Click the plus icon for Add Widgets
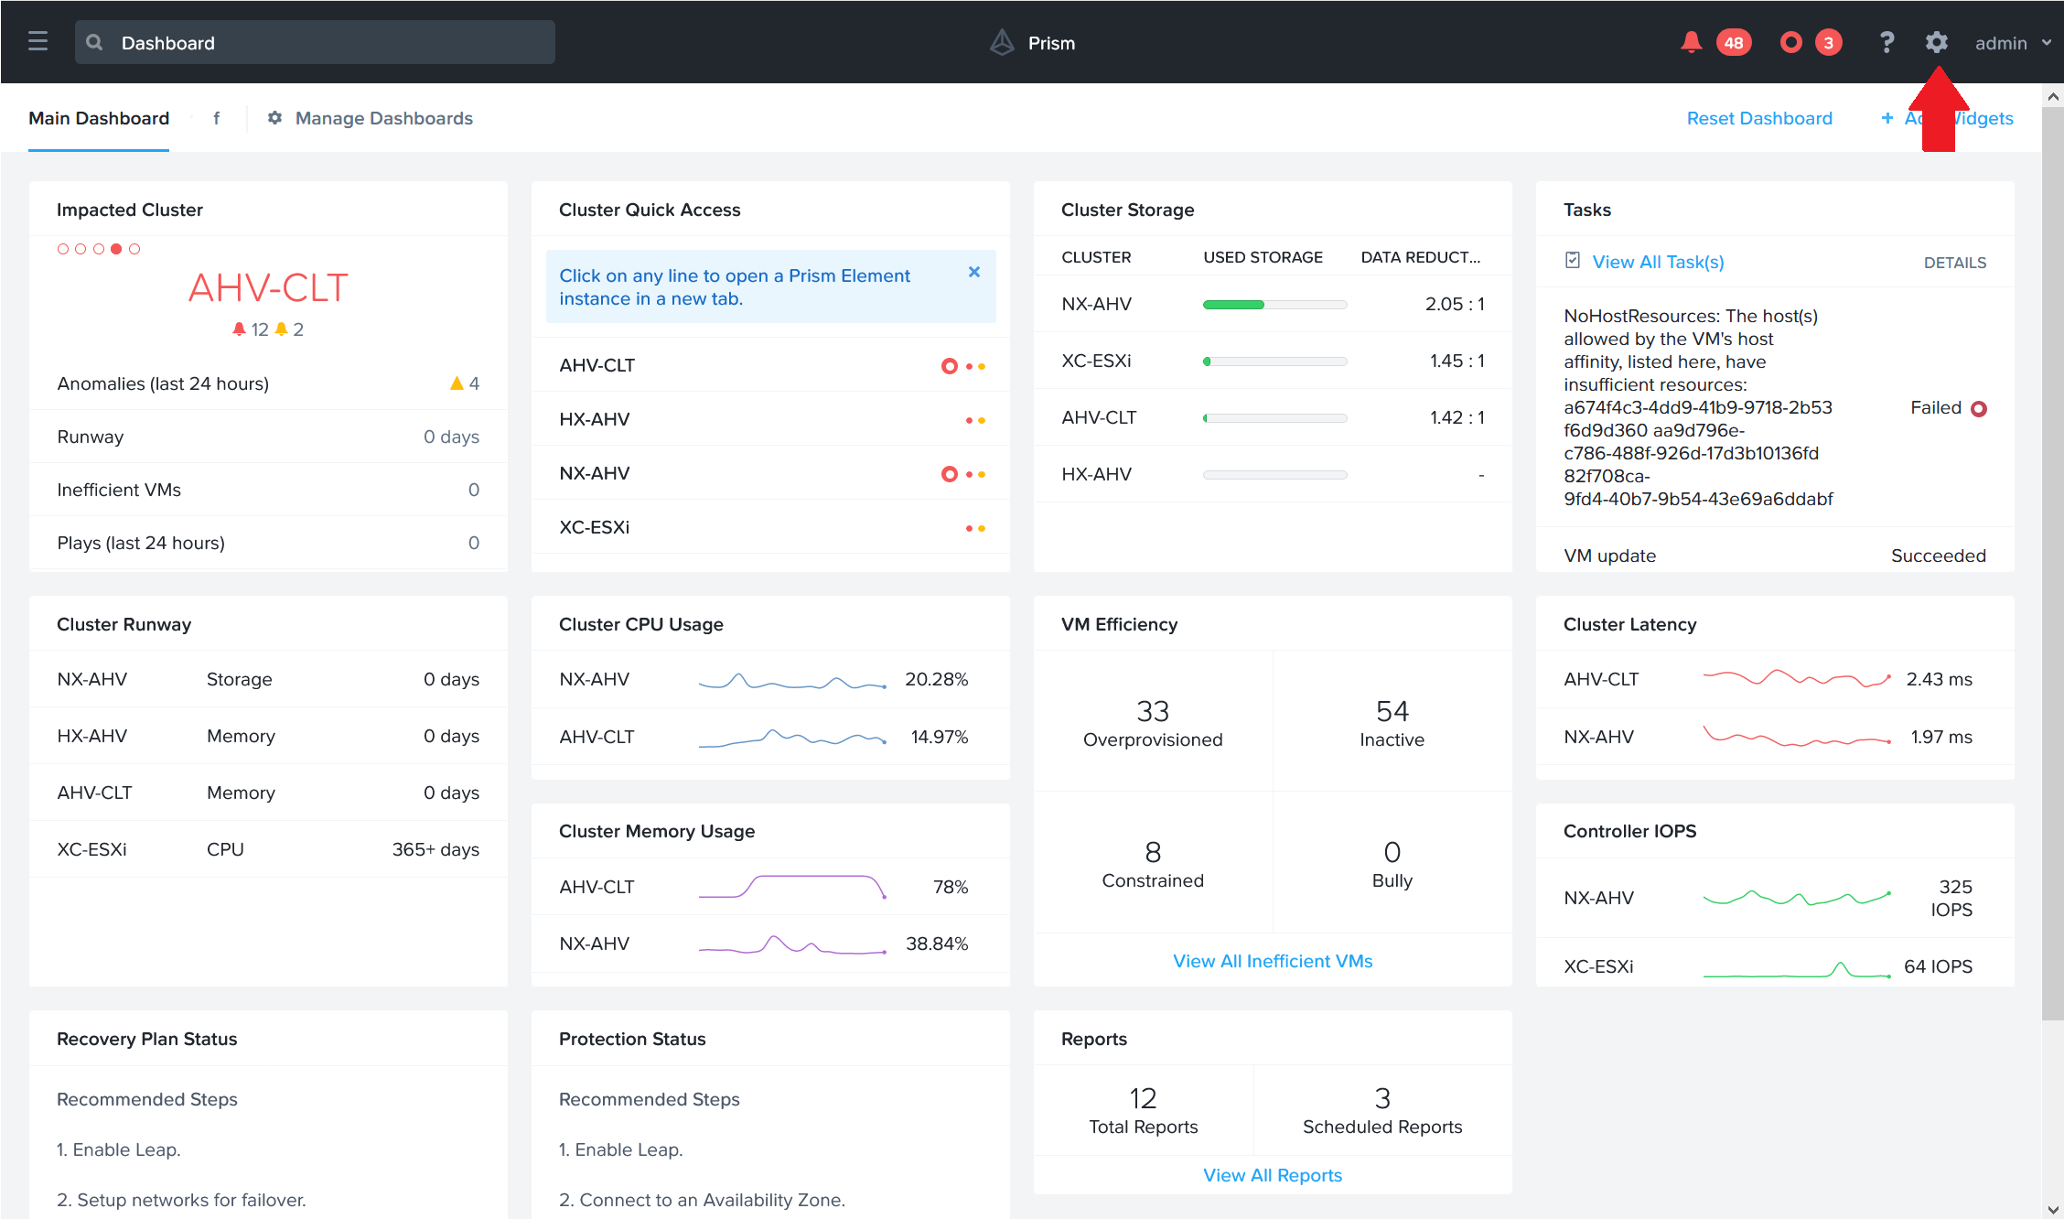 [1887, 118]
